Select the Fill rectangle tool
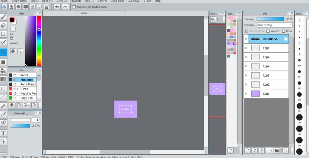 click(3, 62)
